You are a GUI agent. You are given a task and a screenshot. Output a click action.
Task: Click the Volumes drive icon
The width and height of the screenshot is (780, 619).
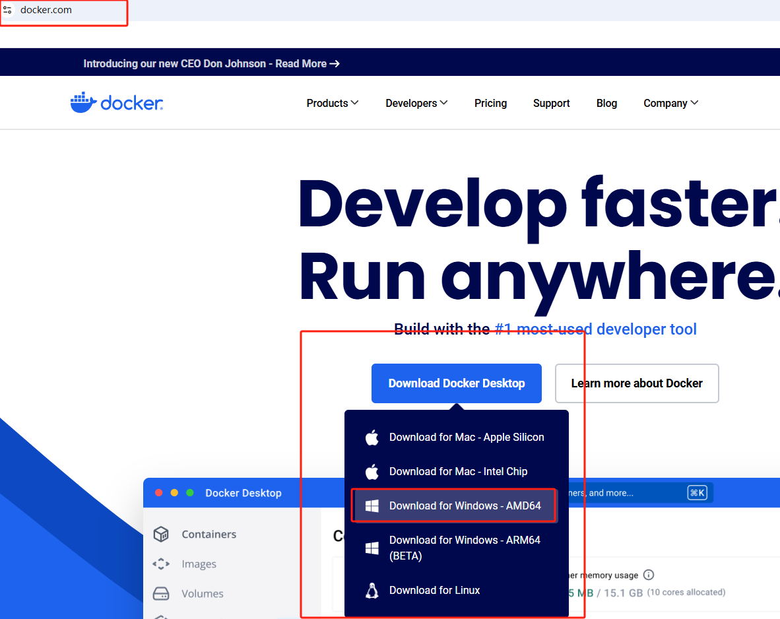(x=161, y=594)
